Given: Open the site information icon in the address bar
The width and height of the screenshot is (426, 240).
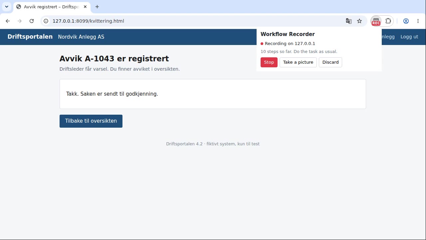Looking at the screenshot, I should [46, 21].
